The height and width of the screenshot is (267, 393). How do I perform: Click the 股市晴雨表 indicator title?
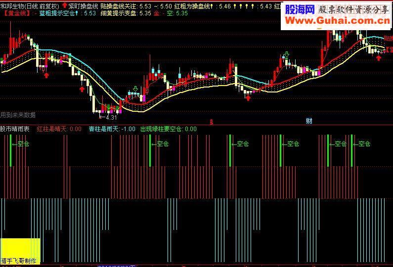(x=15, y=129)
